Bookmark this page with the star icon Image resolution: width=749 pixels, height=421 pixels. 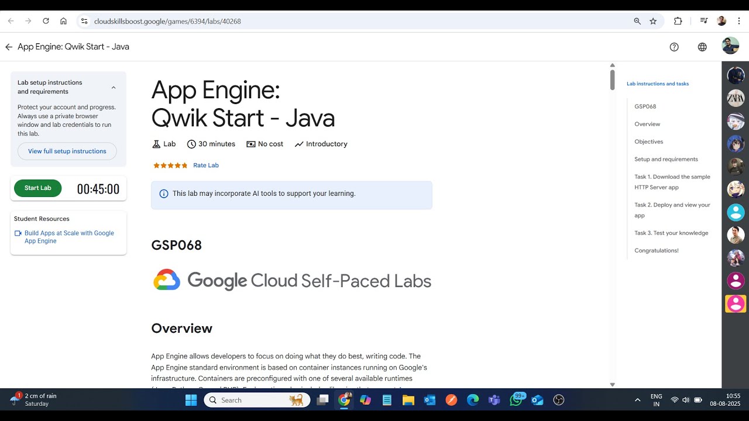653,21
